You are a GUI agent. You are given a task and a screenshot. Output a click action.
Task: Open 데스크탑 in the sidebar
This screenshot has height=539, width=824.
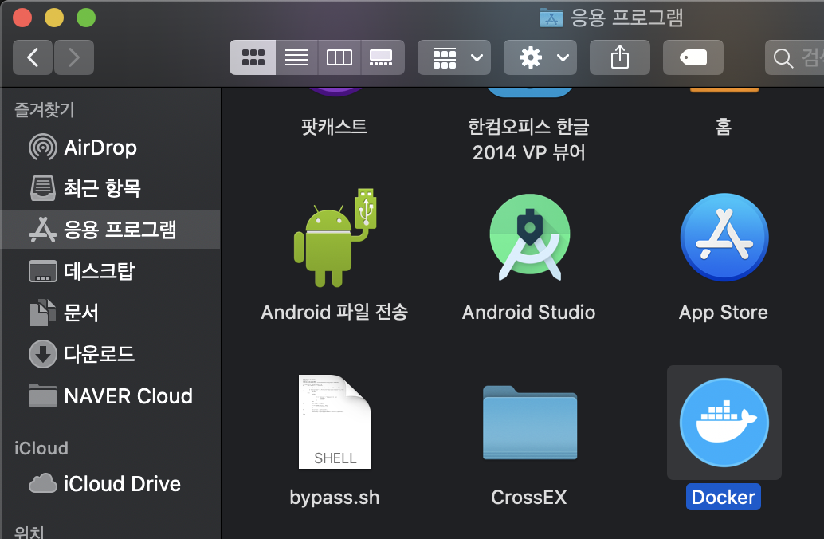(x=110, y=271)
